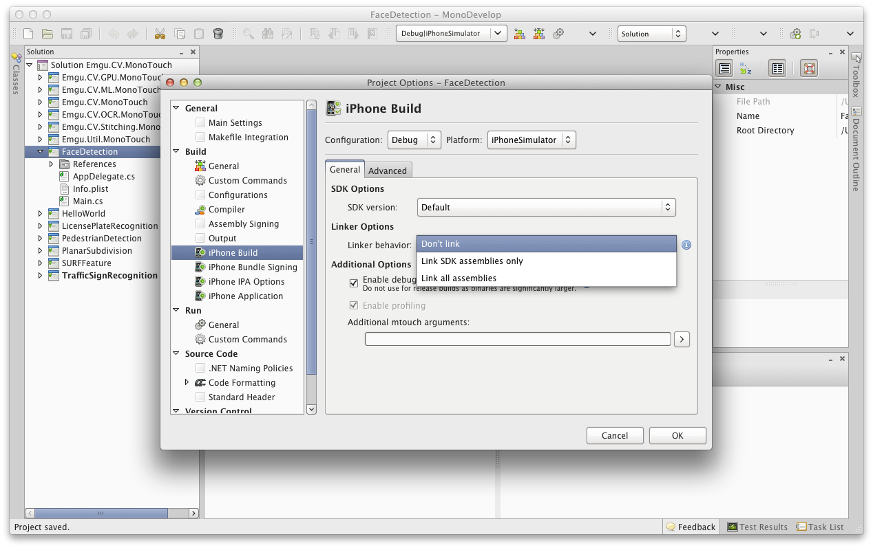This screenshot has width=873, height=548.
Task: Click the Additional mtouch arguments text field
Action: [518, 339]
